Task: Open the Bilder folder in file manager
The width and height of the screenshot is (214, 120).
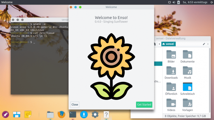Action: (x=171, y=56)
